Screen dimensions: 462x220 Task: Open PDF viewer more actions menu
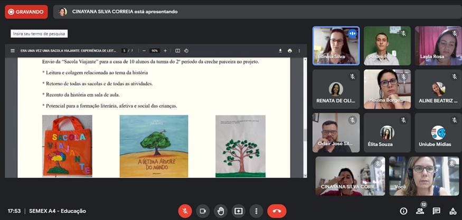point(299,51)
